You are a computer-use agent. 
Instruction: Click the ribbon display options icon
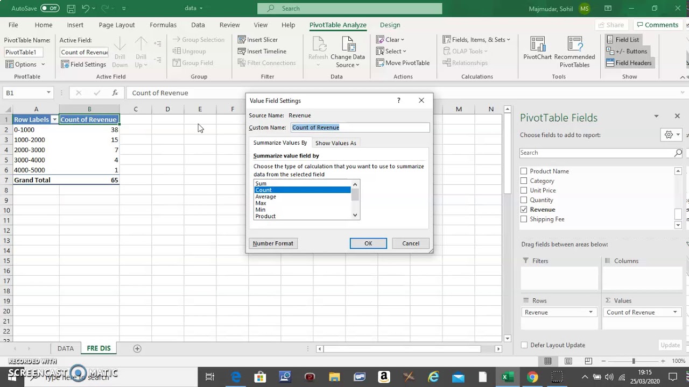[608, 8]
